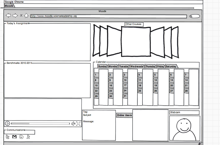Click the URL address bar
This screenshot has height=145, width=220.
108,16
